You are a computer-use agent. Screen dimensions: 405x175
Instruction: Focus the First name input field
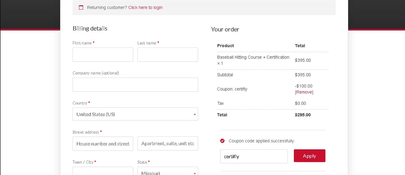click(103, 55)
